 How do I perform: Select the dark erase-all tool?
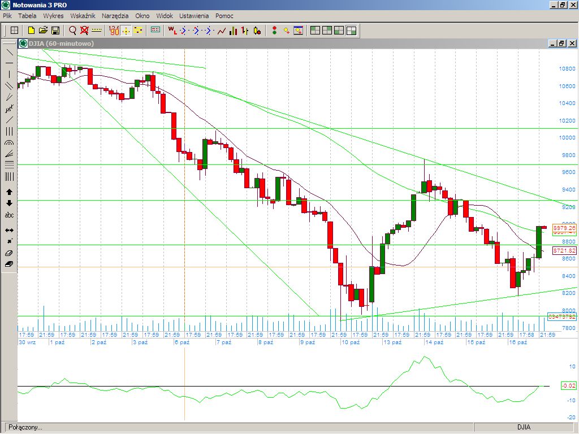9,264
